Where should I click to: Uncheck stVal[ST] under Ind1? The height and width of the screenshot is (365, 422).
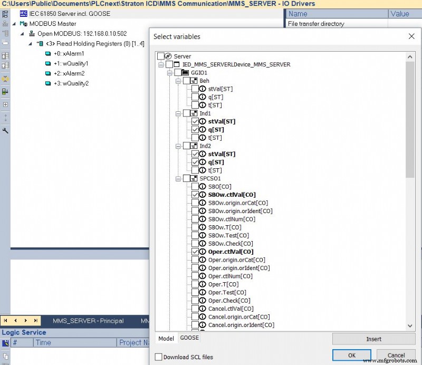click(x=196, y=121)
